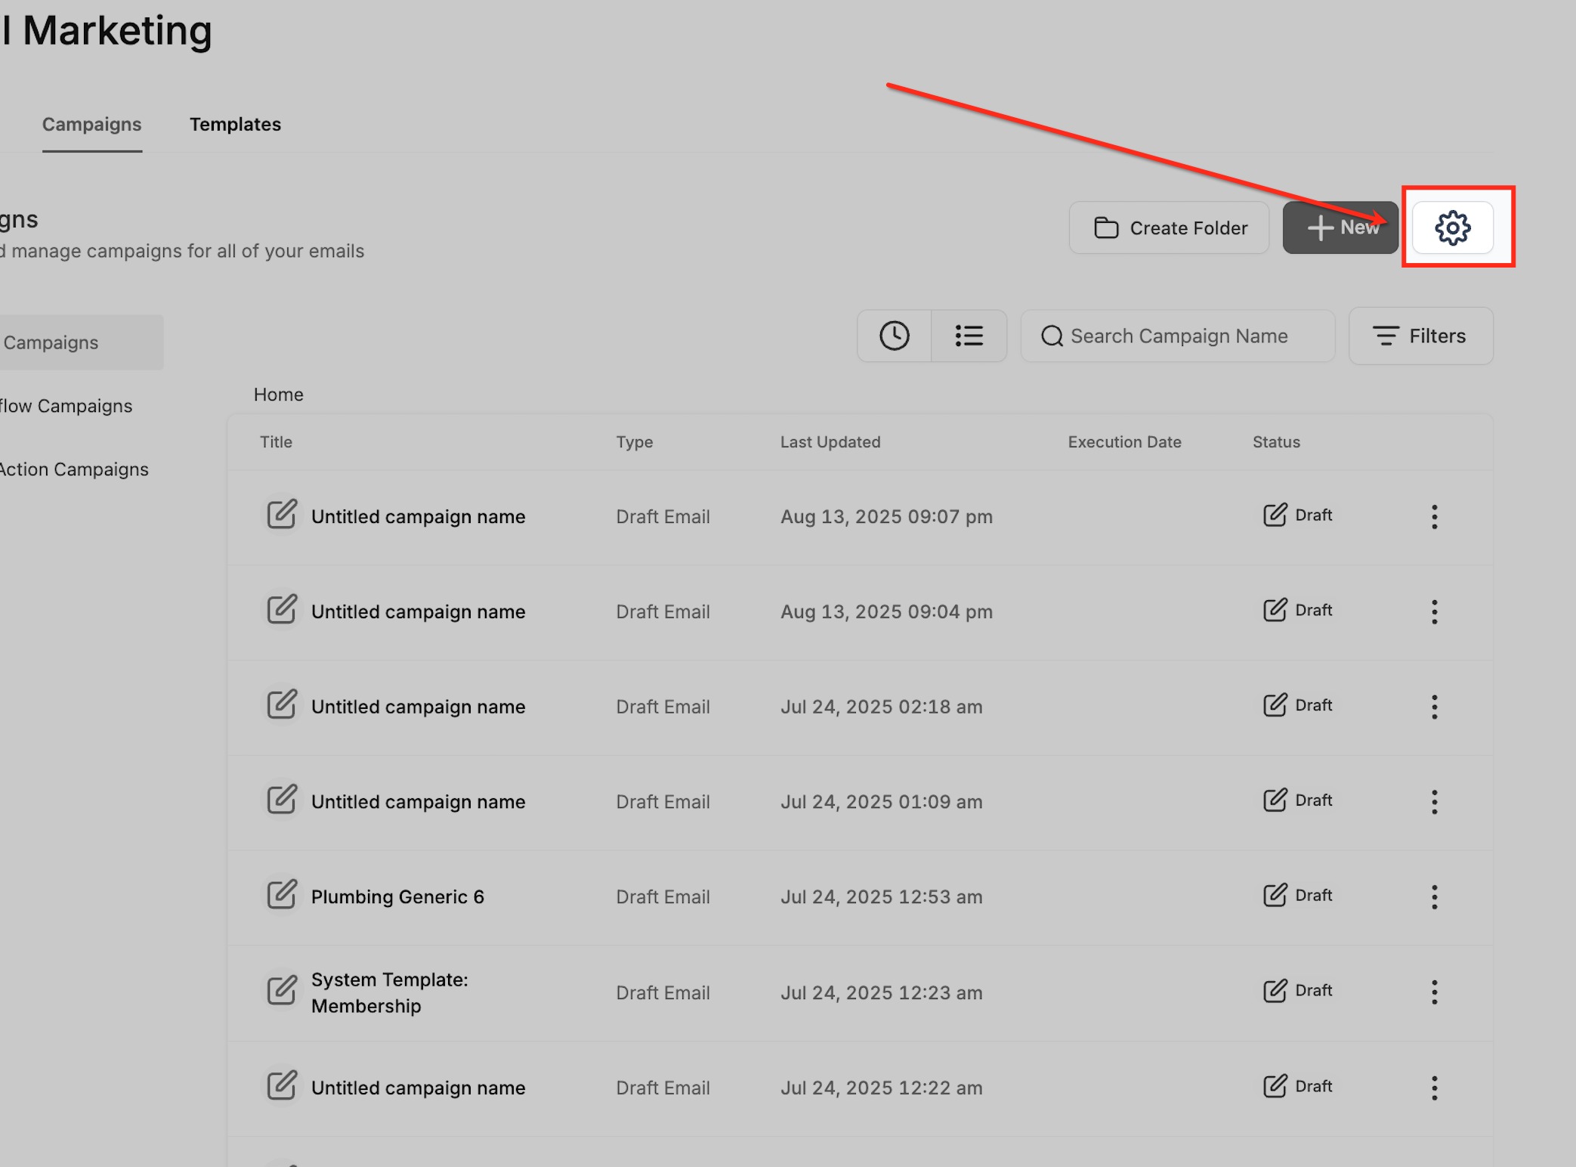Click the Create Folder button
1576x1167 pixels.
(1169, 228)
